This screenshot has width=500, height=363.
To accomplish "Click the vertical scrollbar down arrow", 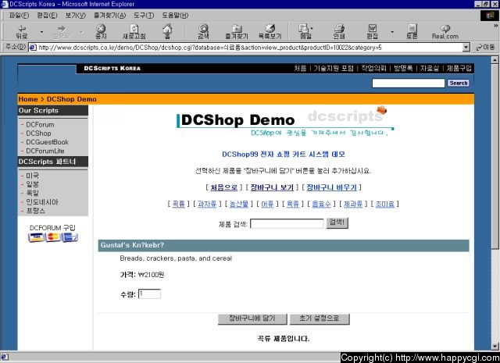I will [x=495, y=347].
